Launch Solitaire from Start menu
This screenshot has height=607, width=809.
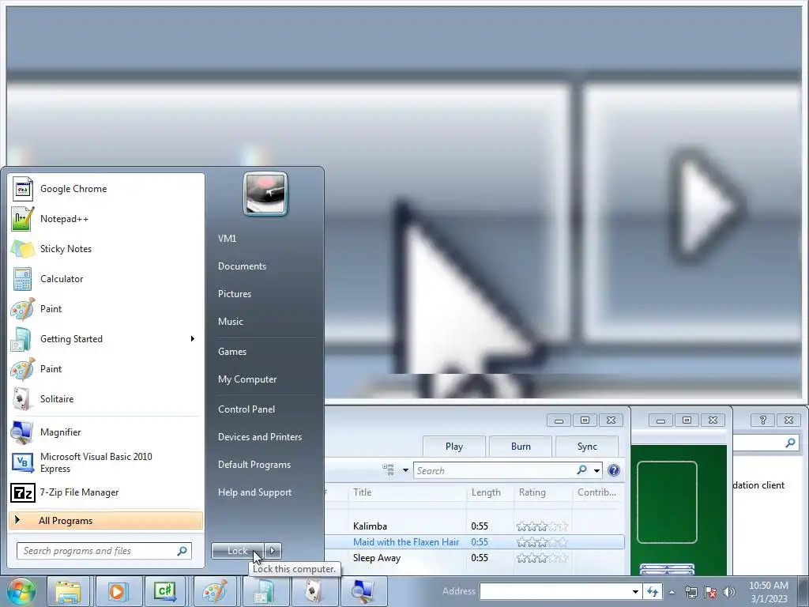[106, 398]
